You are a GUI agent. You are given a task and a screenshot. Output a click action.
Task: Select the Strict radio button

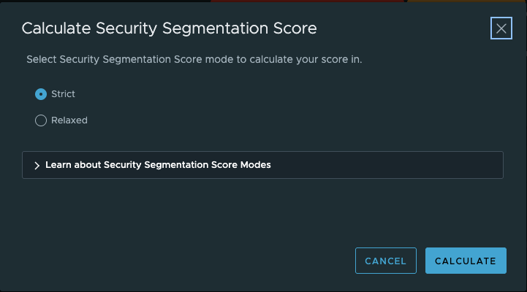(x=41, y=94)
